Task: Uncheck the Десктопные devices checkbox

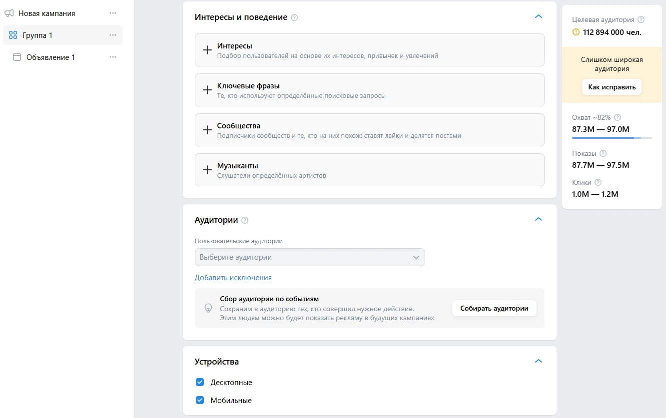Action: coord(200,383)
